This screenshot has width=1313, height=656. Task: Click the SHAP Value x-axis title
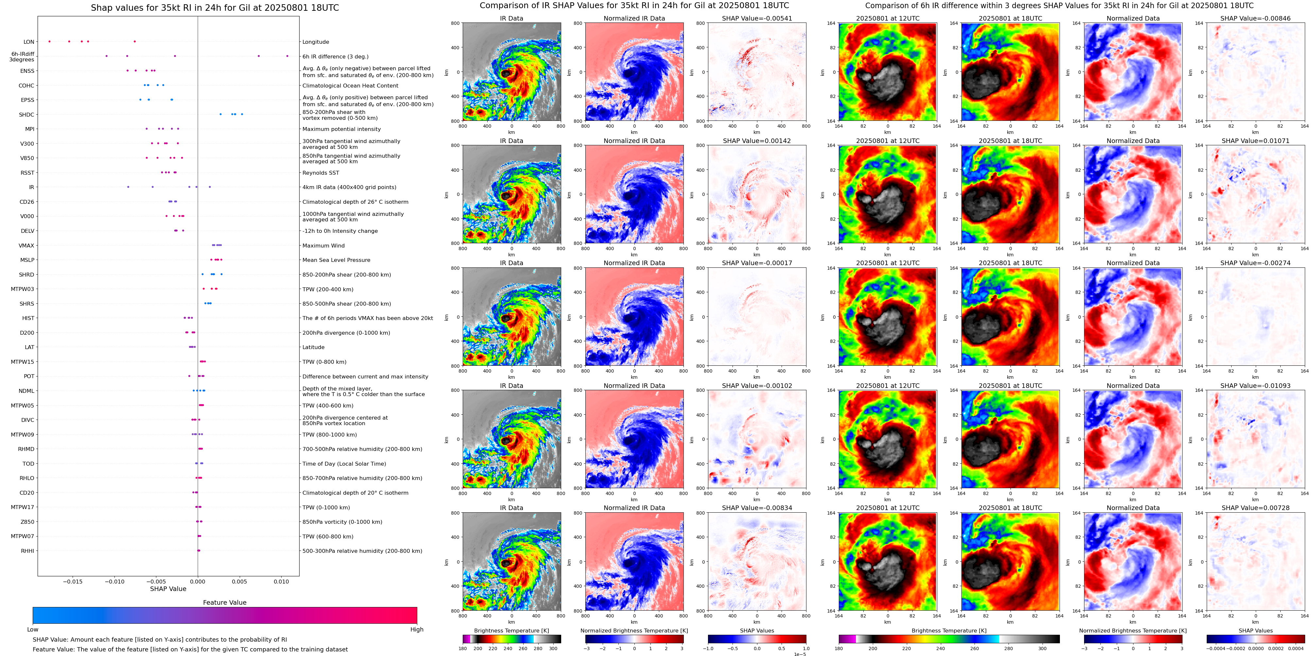tap(168, 589)
